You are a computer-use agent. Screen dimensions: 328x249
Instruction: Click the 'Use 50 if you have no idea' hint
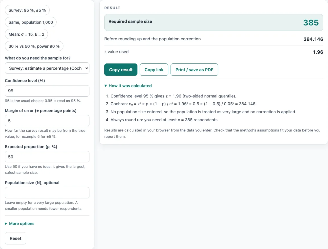tap(45, 170)
